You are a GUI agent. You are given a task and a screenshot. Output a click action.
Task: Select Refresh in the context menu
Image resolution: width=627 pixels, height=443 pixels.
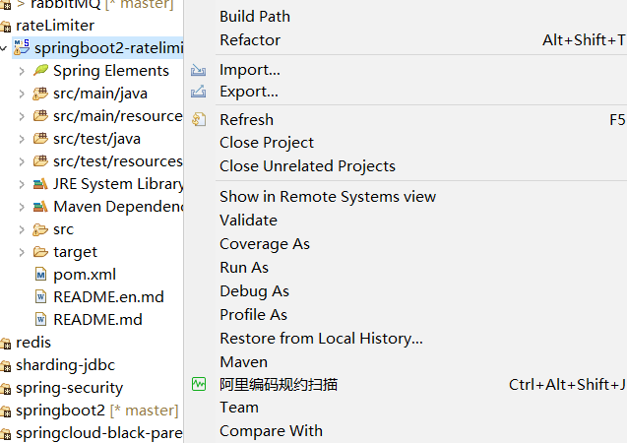pyautogui.click(x=246, y=119)
